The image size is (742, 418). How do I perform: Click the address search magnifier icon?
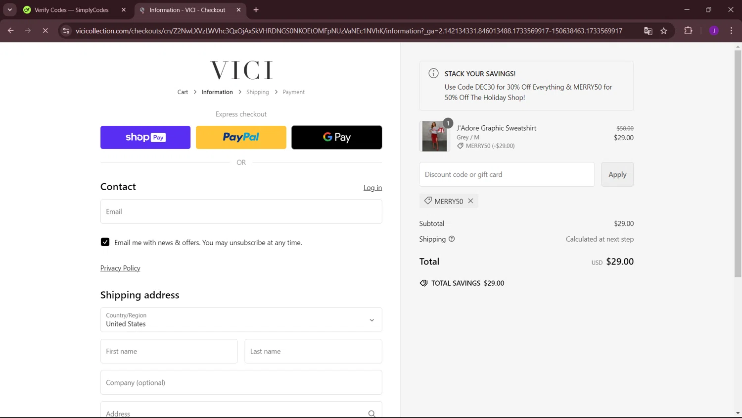pos(371,414)
